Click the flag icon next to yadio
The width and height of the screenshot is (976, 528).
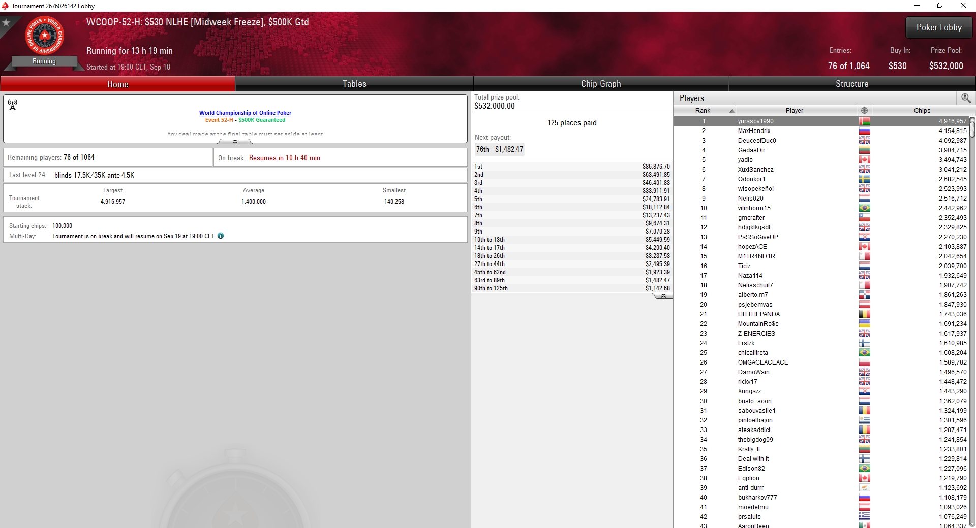[x=864, y=160]
